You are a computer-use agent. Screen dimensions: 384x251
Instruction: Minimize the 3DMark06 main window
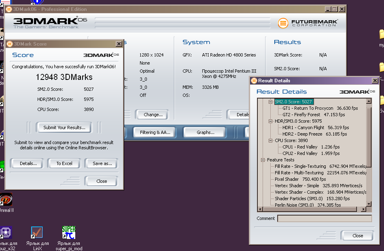click(x=328, y=9)
